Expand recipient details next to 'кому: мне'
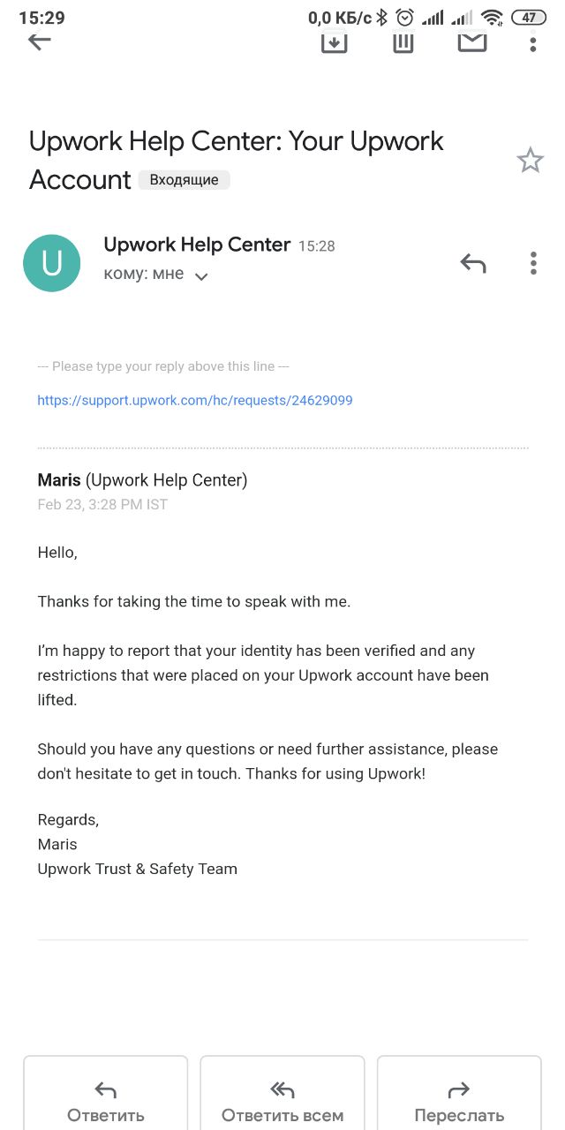The image size is (565, 1130). (x=201, y=276)
